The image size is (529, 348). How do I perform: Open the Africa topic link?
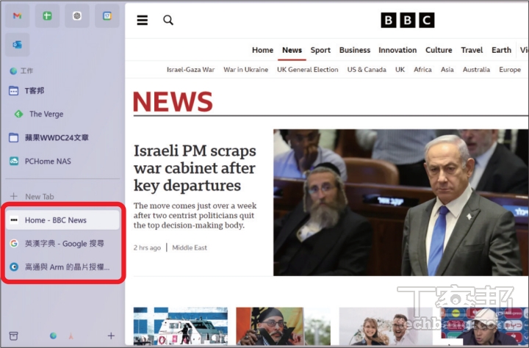click(x=422, y=70)
